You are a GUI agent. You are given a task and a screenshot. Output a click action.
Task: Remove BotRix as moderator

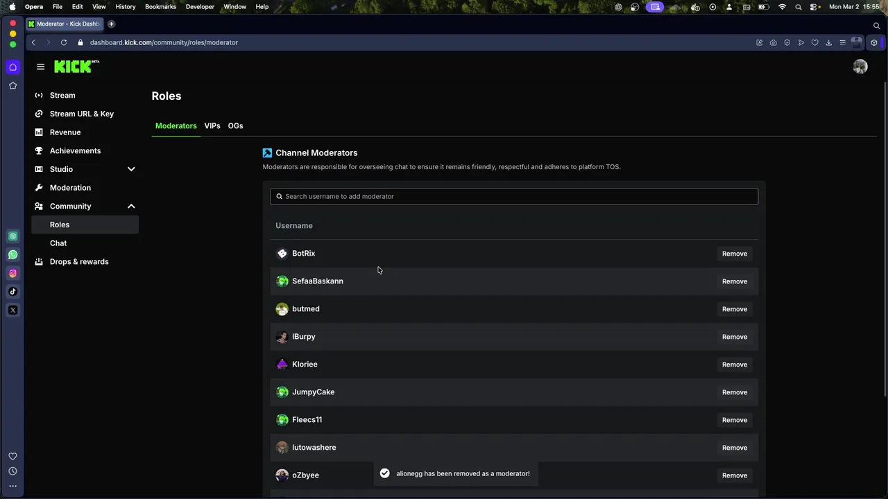735,254
